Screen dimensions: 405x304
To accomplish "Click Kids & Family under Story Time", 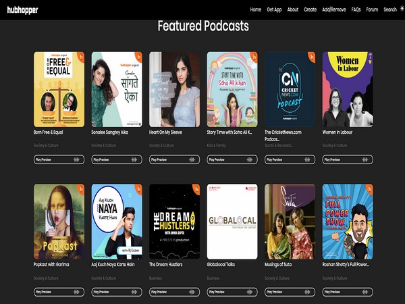I will pos(217,145).
